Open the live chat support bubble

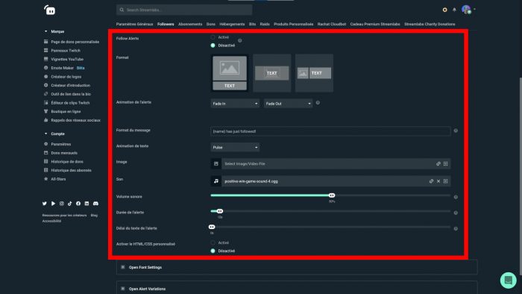pyautogui.click(x=508, y=281)
